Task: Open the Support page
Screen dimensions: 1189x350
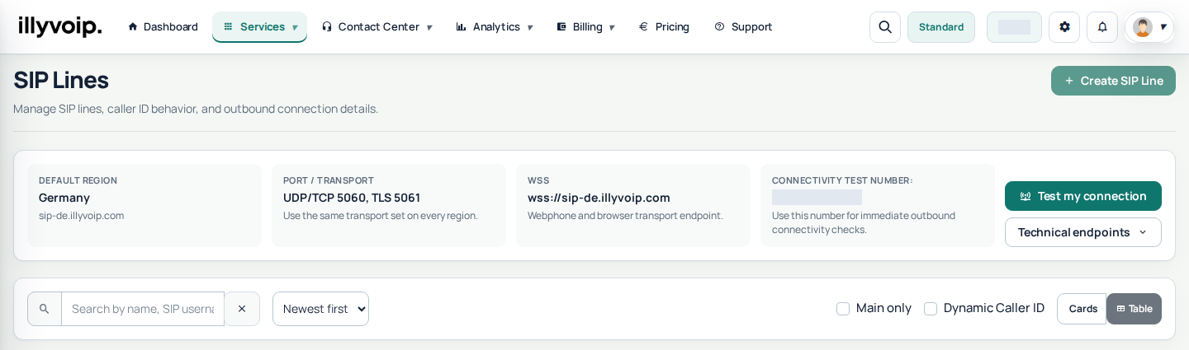Action: click(743, 26)
